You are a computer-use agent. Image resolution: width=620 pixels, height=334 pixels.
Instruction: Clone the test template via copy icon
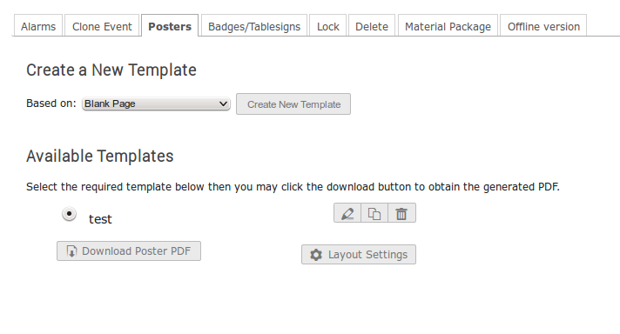pos(374,213)
